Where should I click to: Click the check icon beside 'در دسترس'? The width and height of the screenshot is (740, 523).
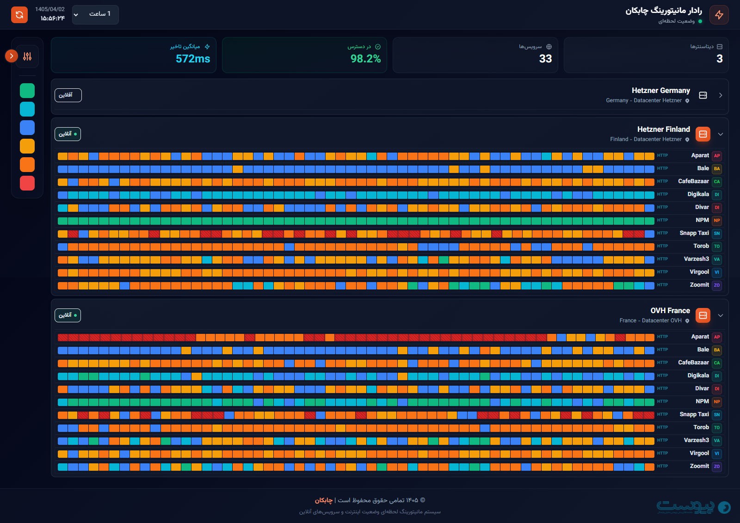(378, 47)
